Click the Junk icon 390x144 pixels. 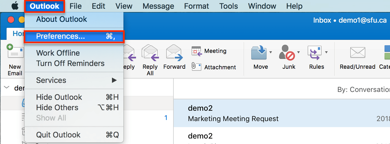[287, 53]
